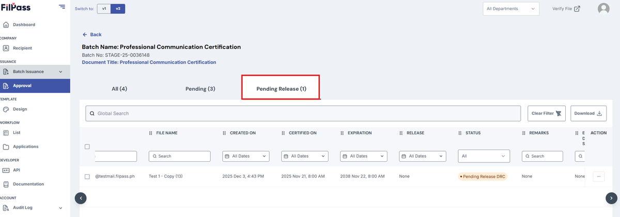The width and height of the screenshot is (620, 217).
Task: Click the Global Search magnifier icon
Action: click(92, 113)
